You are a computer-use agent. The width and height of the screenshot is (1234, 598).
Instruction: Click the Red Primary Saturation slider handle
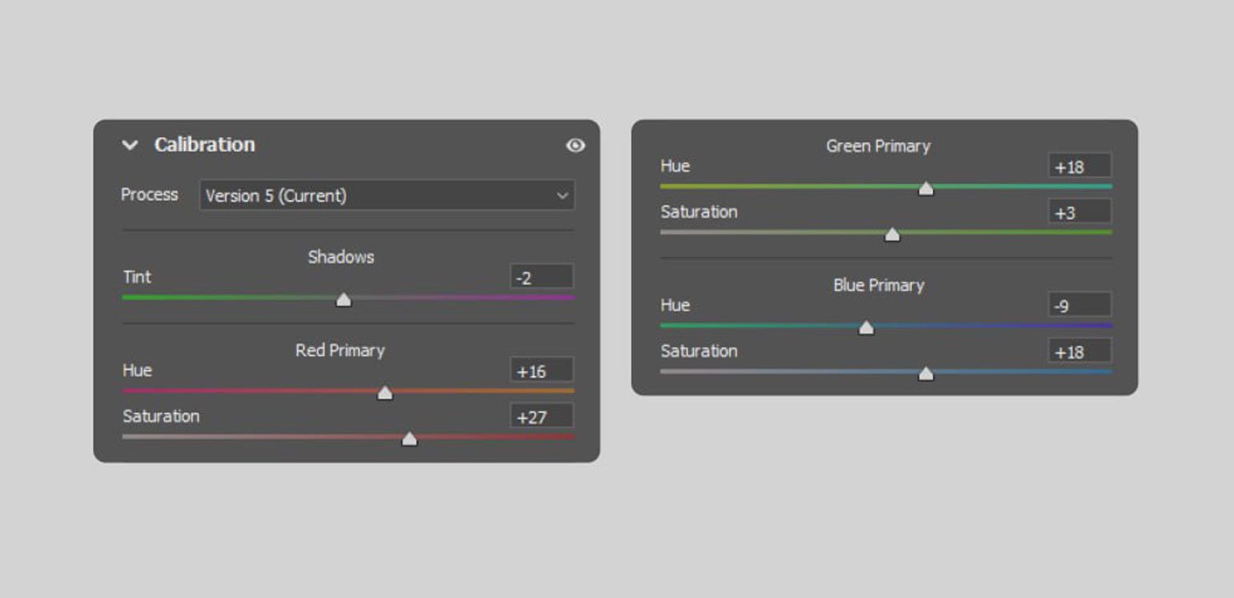click(409, 439)
